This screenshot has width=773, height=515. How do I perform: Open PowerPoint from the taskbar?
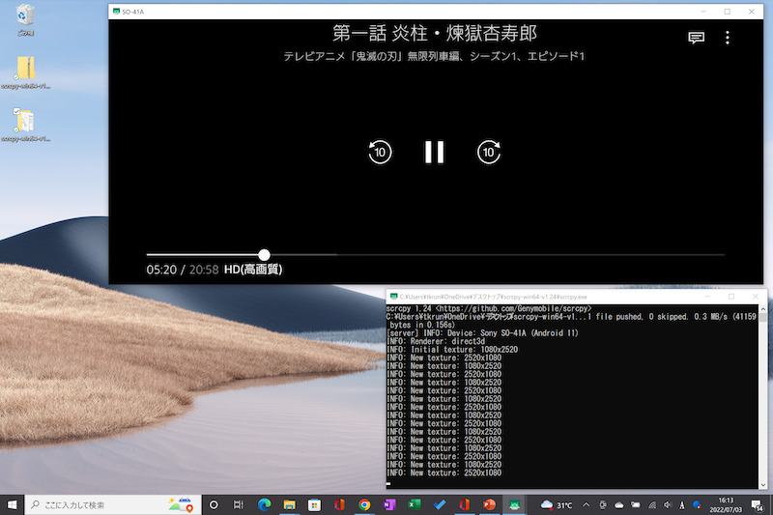click(x=490, y=504)
